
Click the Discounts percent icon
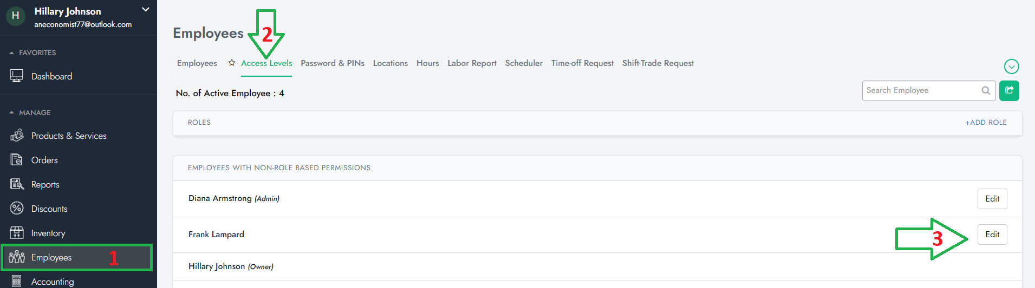click(17, 209)
